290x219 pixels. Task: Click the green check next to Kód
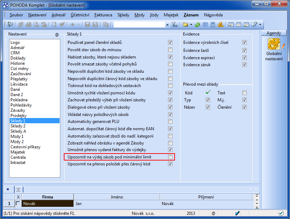click(208, 92)
